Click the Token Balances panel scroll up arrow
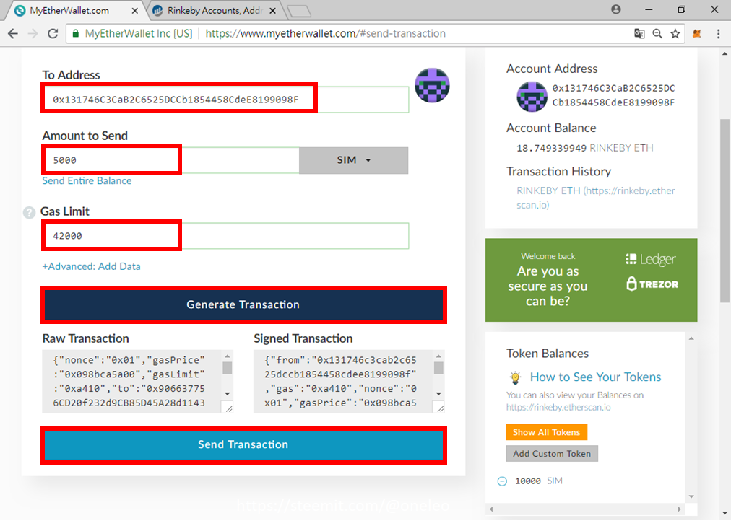Viewport: 731px width, 526px height. click(691, 338)
